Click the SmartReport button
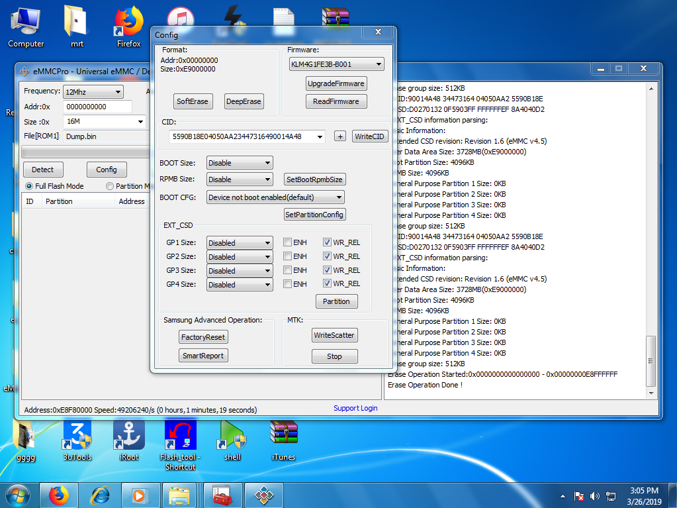 click(203, 356)
